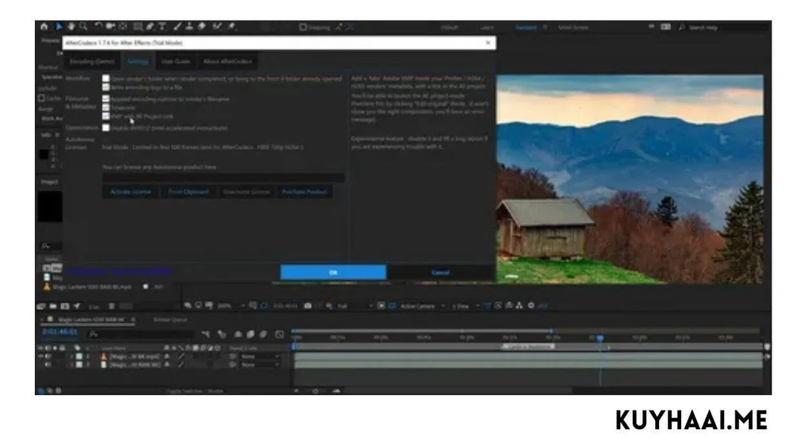Image resolution: width=807 pixels, height=439 pixels.
Task: Click the Activate License button
Action: coord(130,192)
